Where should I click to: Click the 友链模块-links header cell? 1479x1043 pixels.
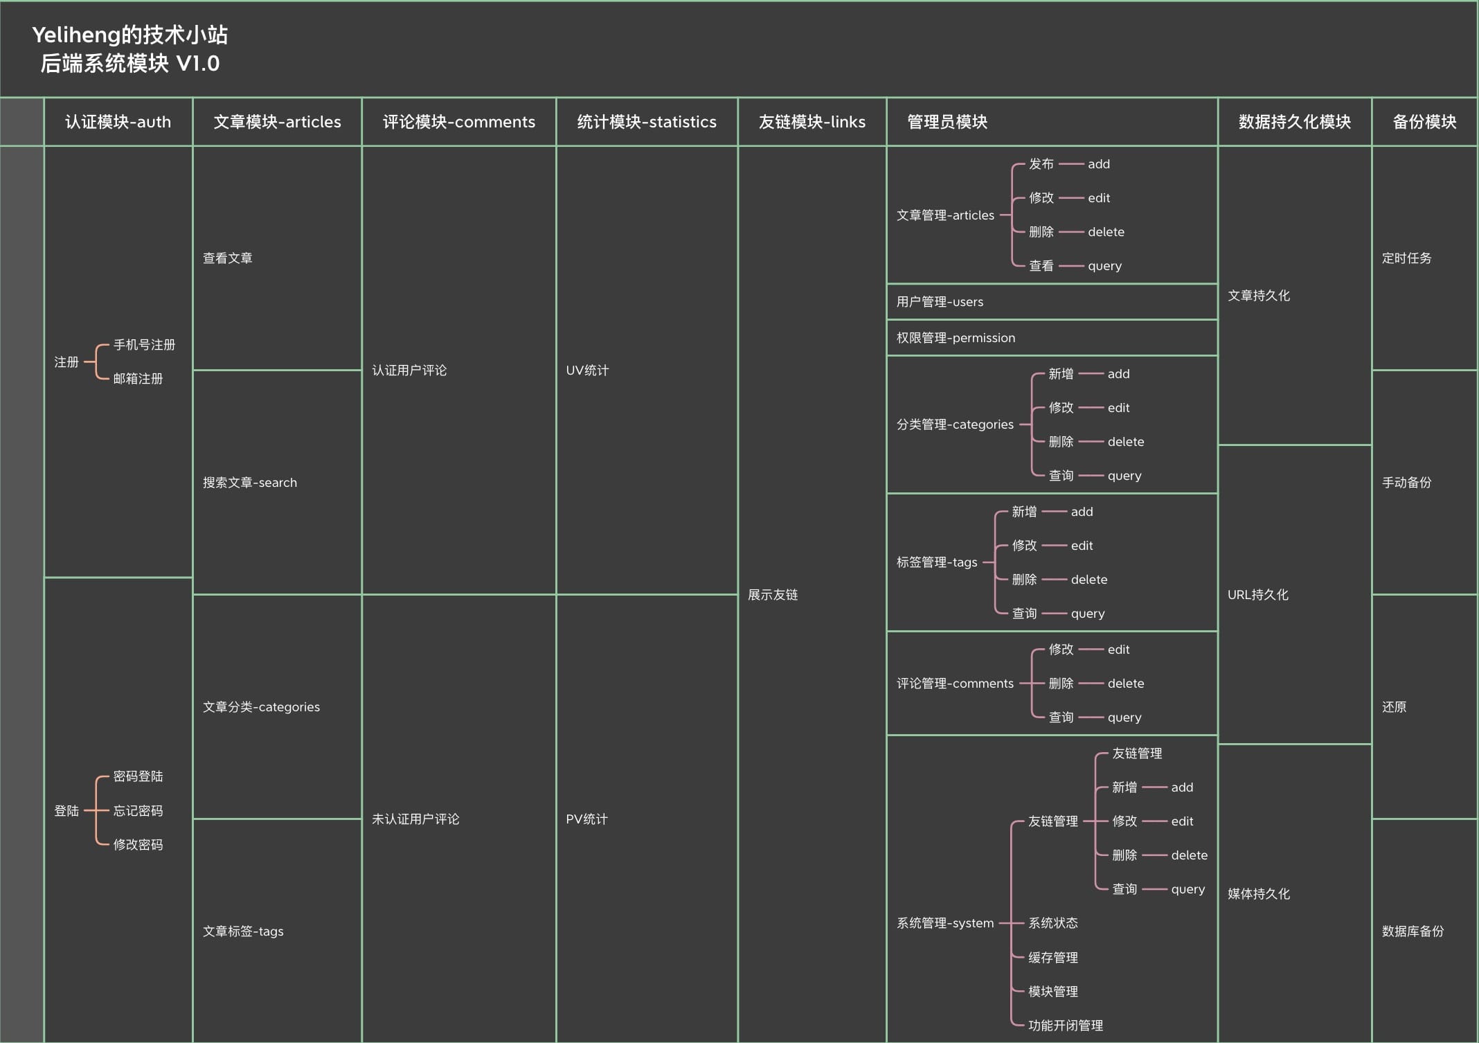[x=812, y=122]
